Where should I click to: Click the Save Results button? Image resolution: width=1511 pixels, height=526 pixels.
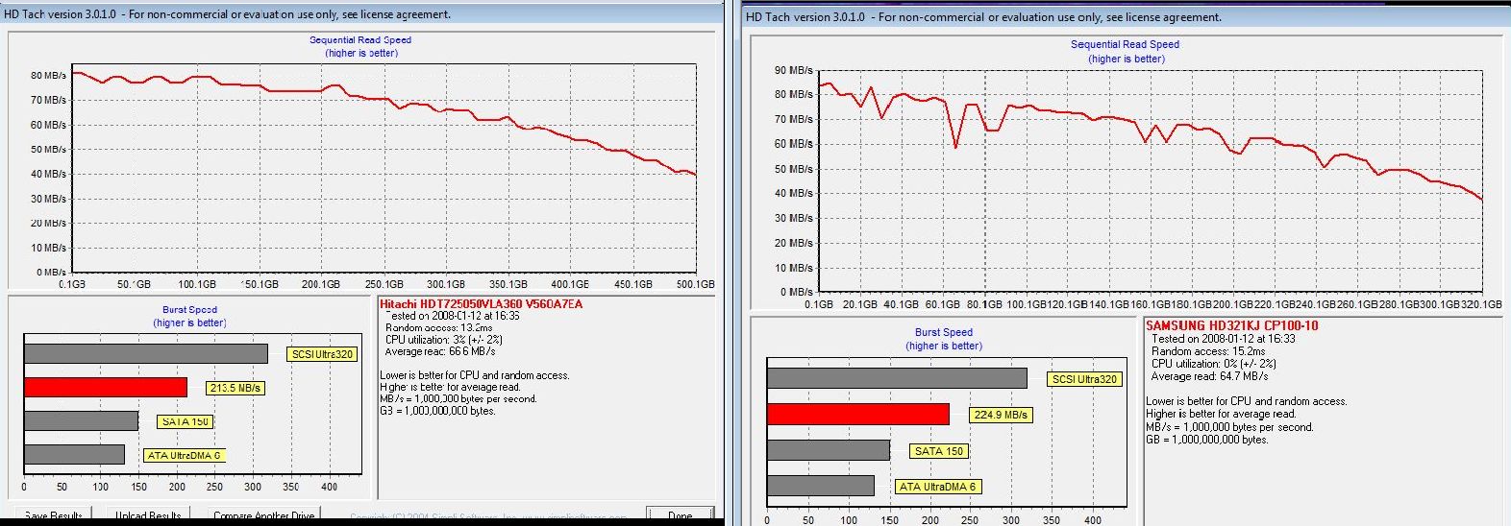click(53, 516)
